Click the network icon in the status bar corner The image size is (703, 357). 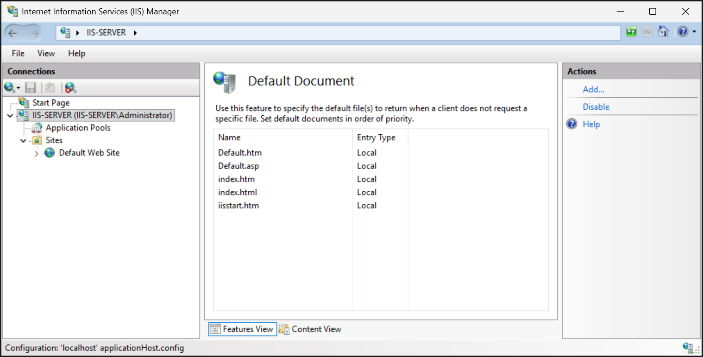[688, 347]
